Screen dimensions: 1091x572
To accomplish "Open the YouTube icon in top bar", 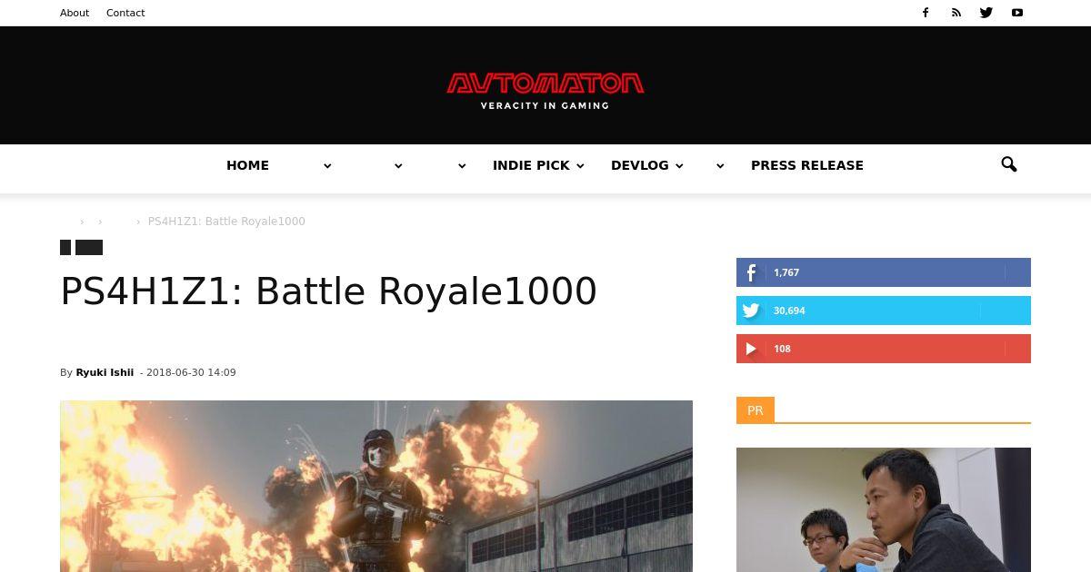I will click(x=1017, y=13).
